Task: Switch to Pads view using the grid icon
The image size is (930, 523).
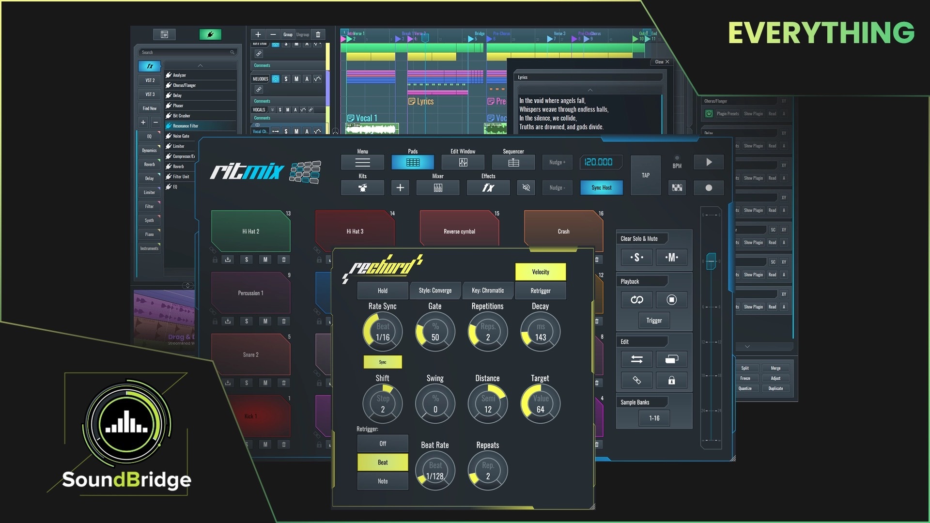Action: (412, 162)
